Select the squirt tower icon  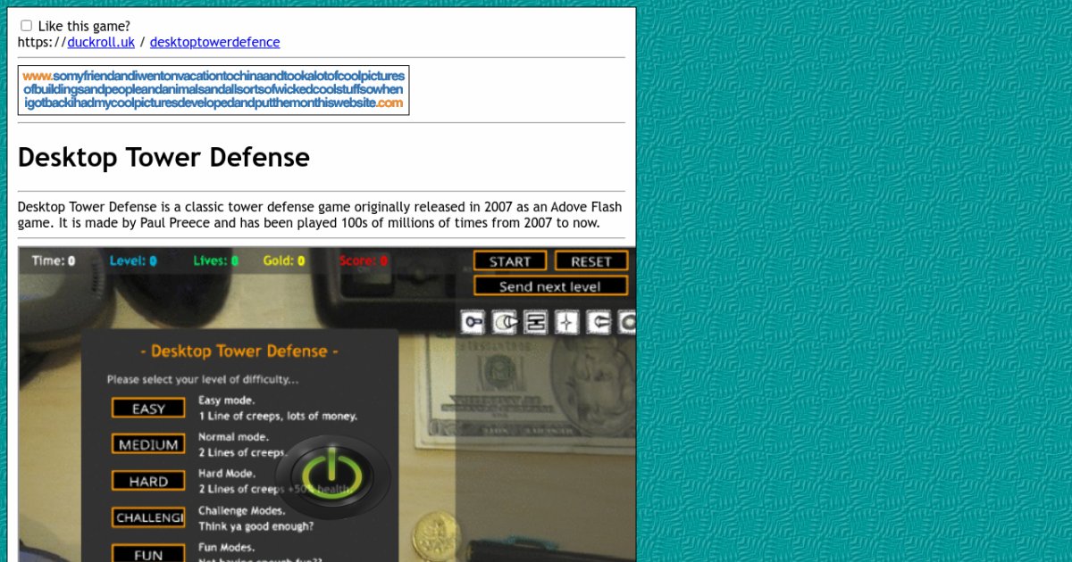(x=504, y=322)
